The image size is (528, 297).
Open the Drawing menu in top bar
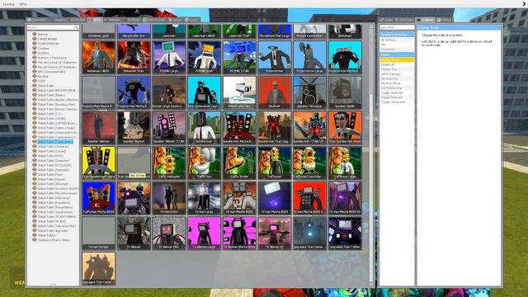point(9,4)
